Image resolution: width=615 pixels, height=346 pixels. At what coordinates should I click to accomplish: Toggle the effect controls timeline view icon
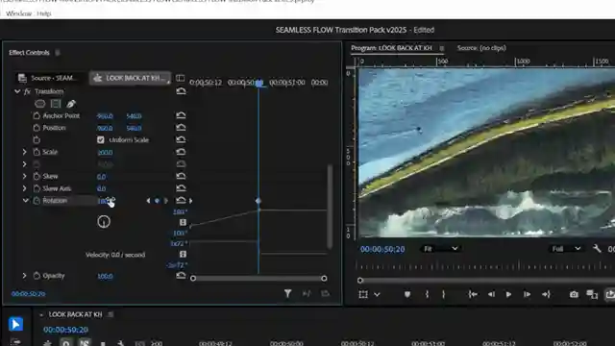pos(180,78)
